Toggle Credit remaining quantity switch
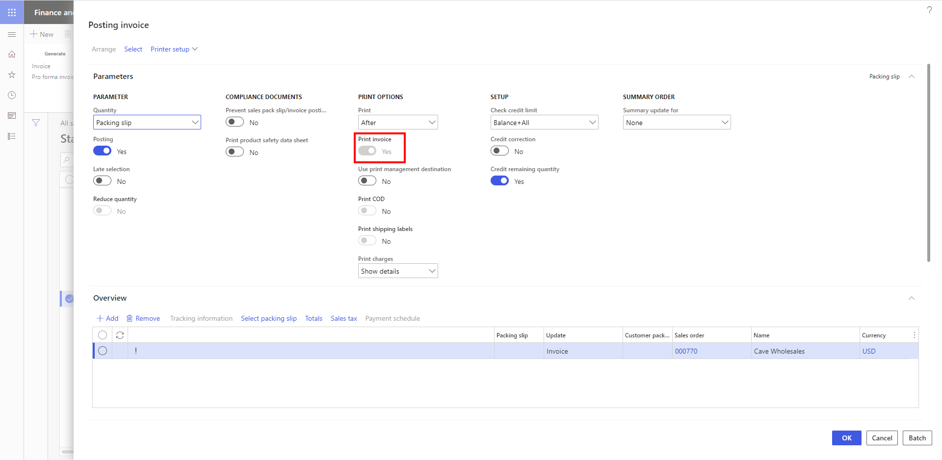Viewport: 942px width, 460px height. point(499,181)
